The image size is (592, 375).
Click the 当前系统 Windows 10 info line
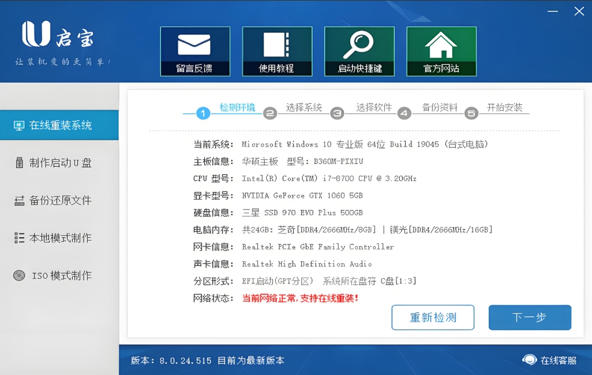365,144
